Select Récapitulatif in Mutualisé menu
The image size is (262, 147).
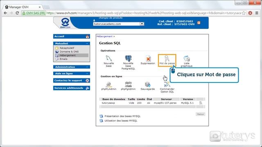pos(67,48)
